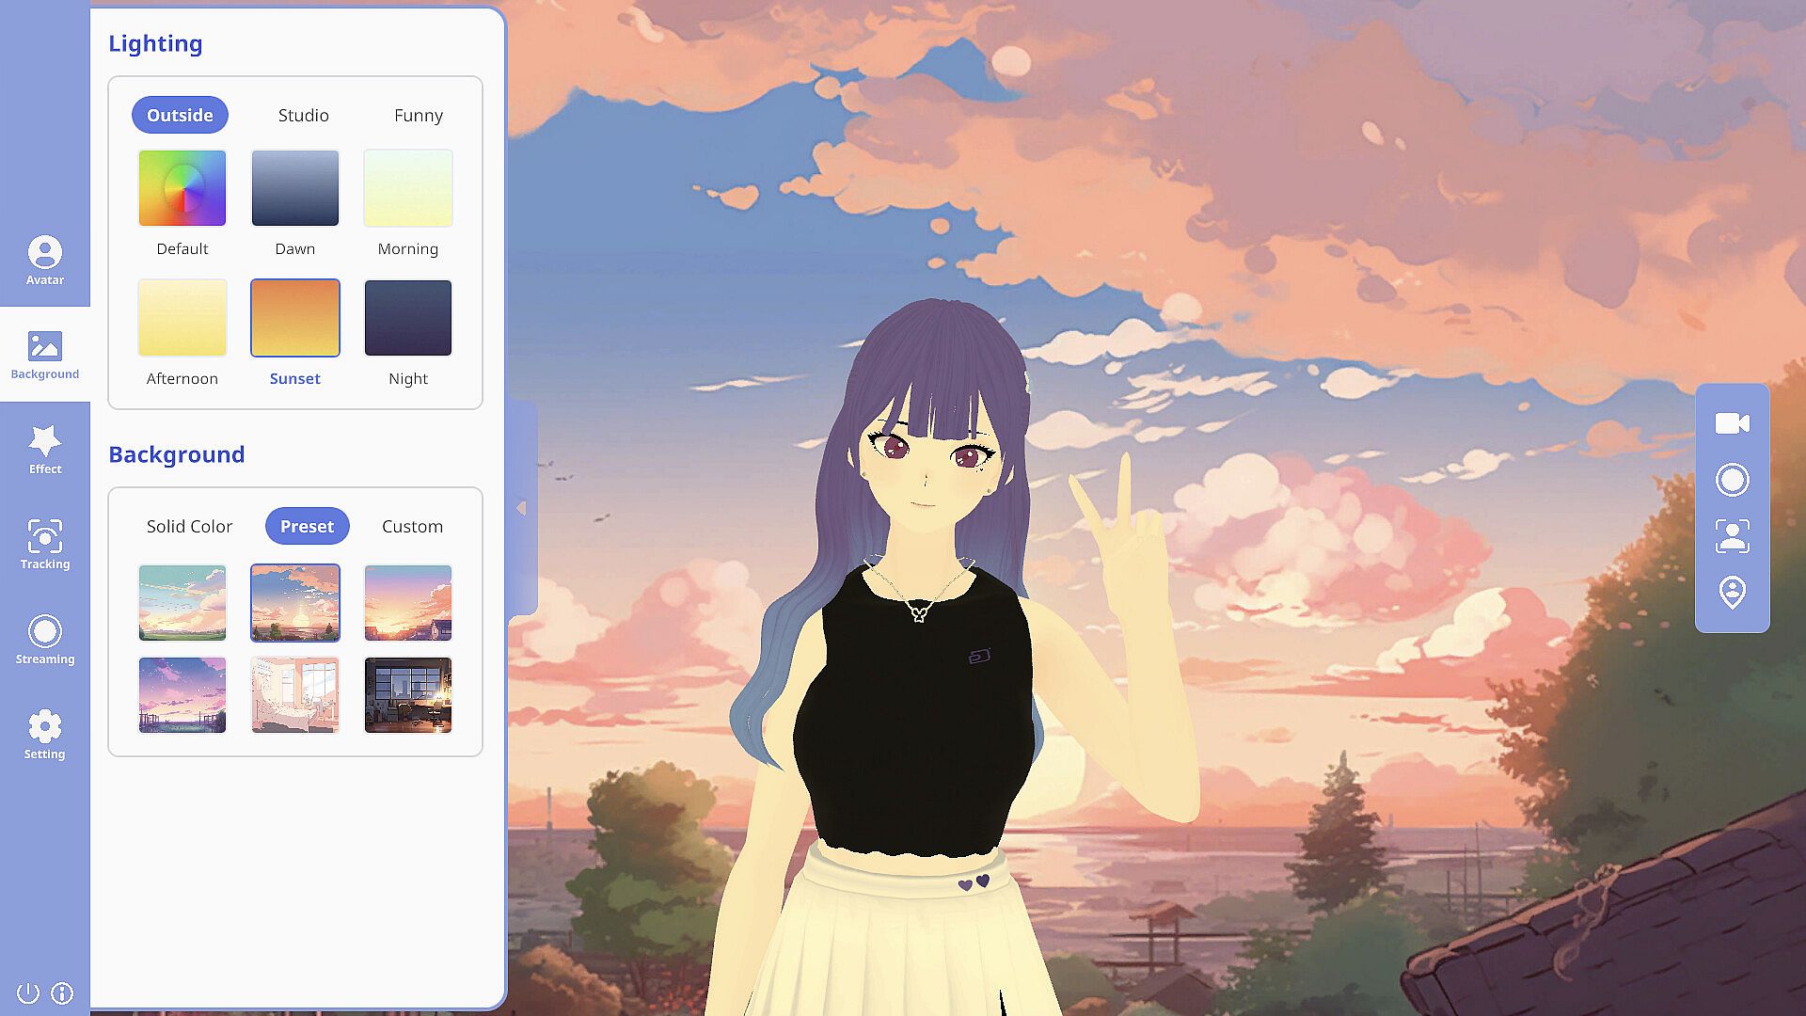Switch lighting to Funny tab
The height and width of the screenshot is (1016, 1806).
coord(418,115)
